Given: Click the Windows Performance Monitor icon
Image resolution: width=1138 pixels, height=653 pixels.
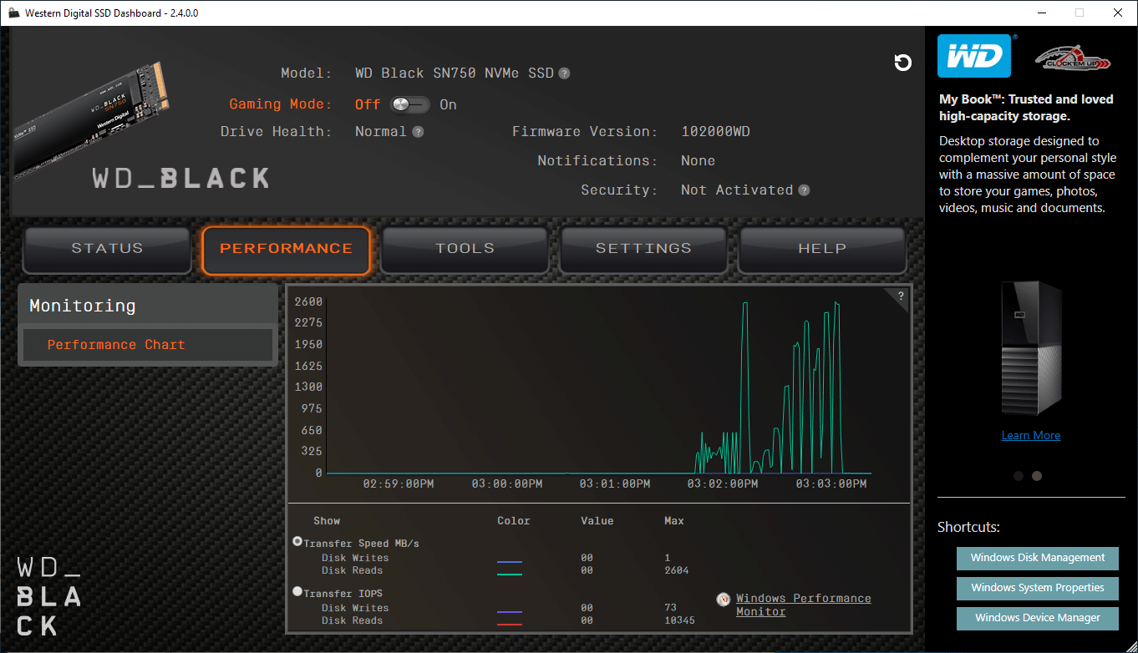Looking at the screenshot, I should tap(724, 600).
